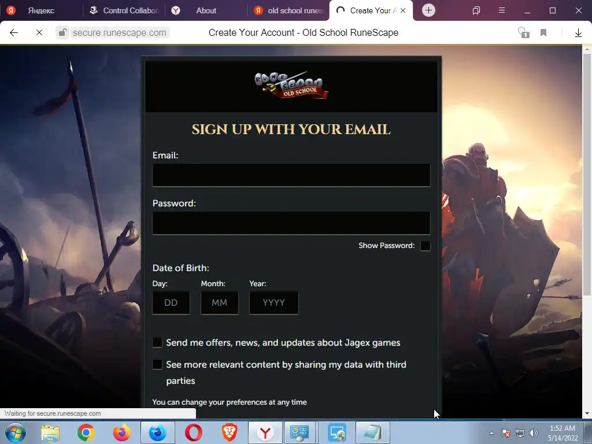
Task: Open the notepad taskbar app
Action: (x=372, y=432)
